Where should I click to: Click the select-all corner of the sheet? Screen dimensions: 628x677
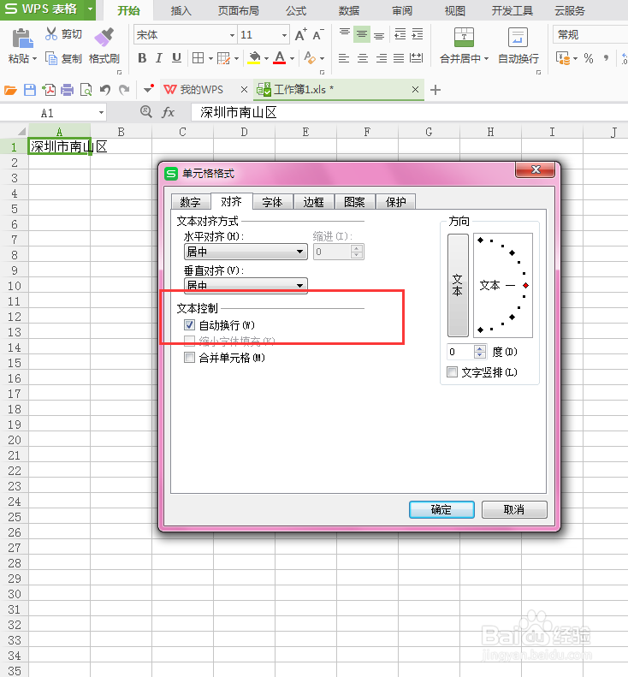click(x=21, y=131)
